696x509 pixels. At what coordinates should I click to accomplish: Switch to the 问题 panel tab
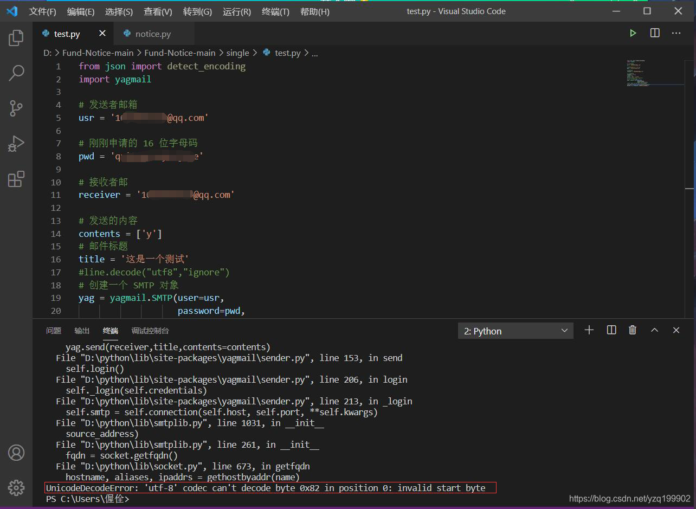(54, 331)
